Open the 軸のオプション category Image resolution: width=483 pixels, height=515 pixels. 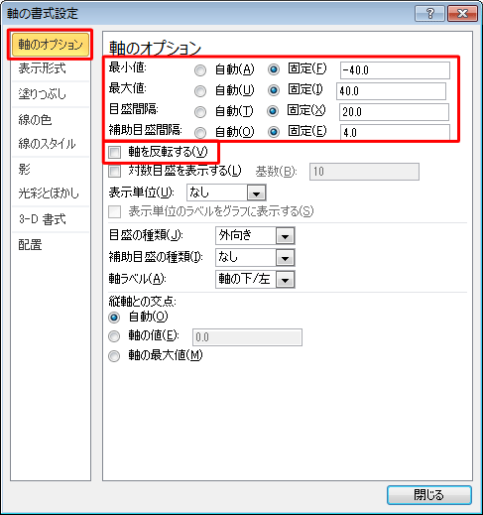click(x=51, y=44)
